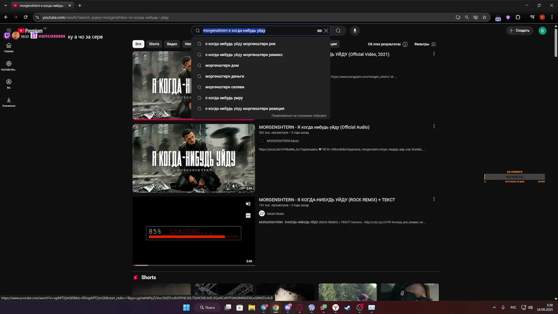Show hidden system tray icons

click(494, 307)
